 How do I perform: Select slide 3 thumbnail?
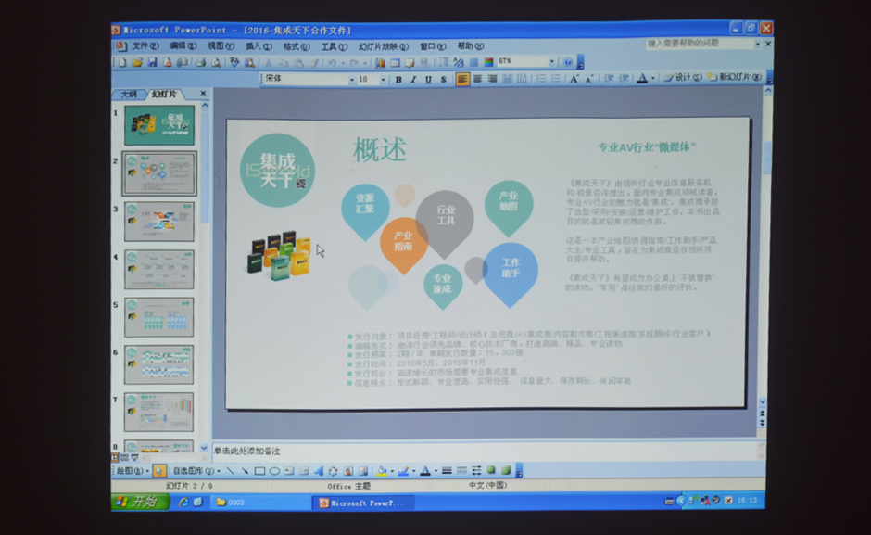pyautogui.click(x=159, y=222)
